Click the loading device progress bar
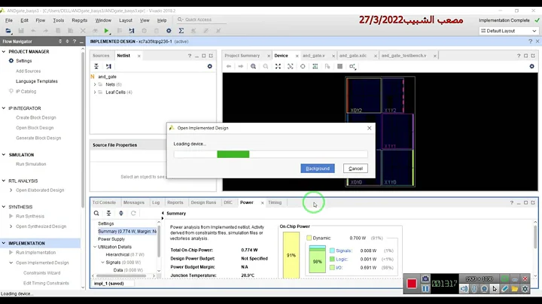Viewport: 542px width, 304px height. coord(271,154)
